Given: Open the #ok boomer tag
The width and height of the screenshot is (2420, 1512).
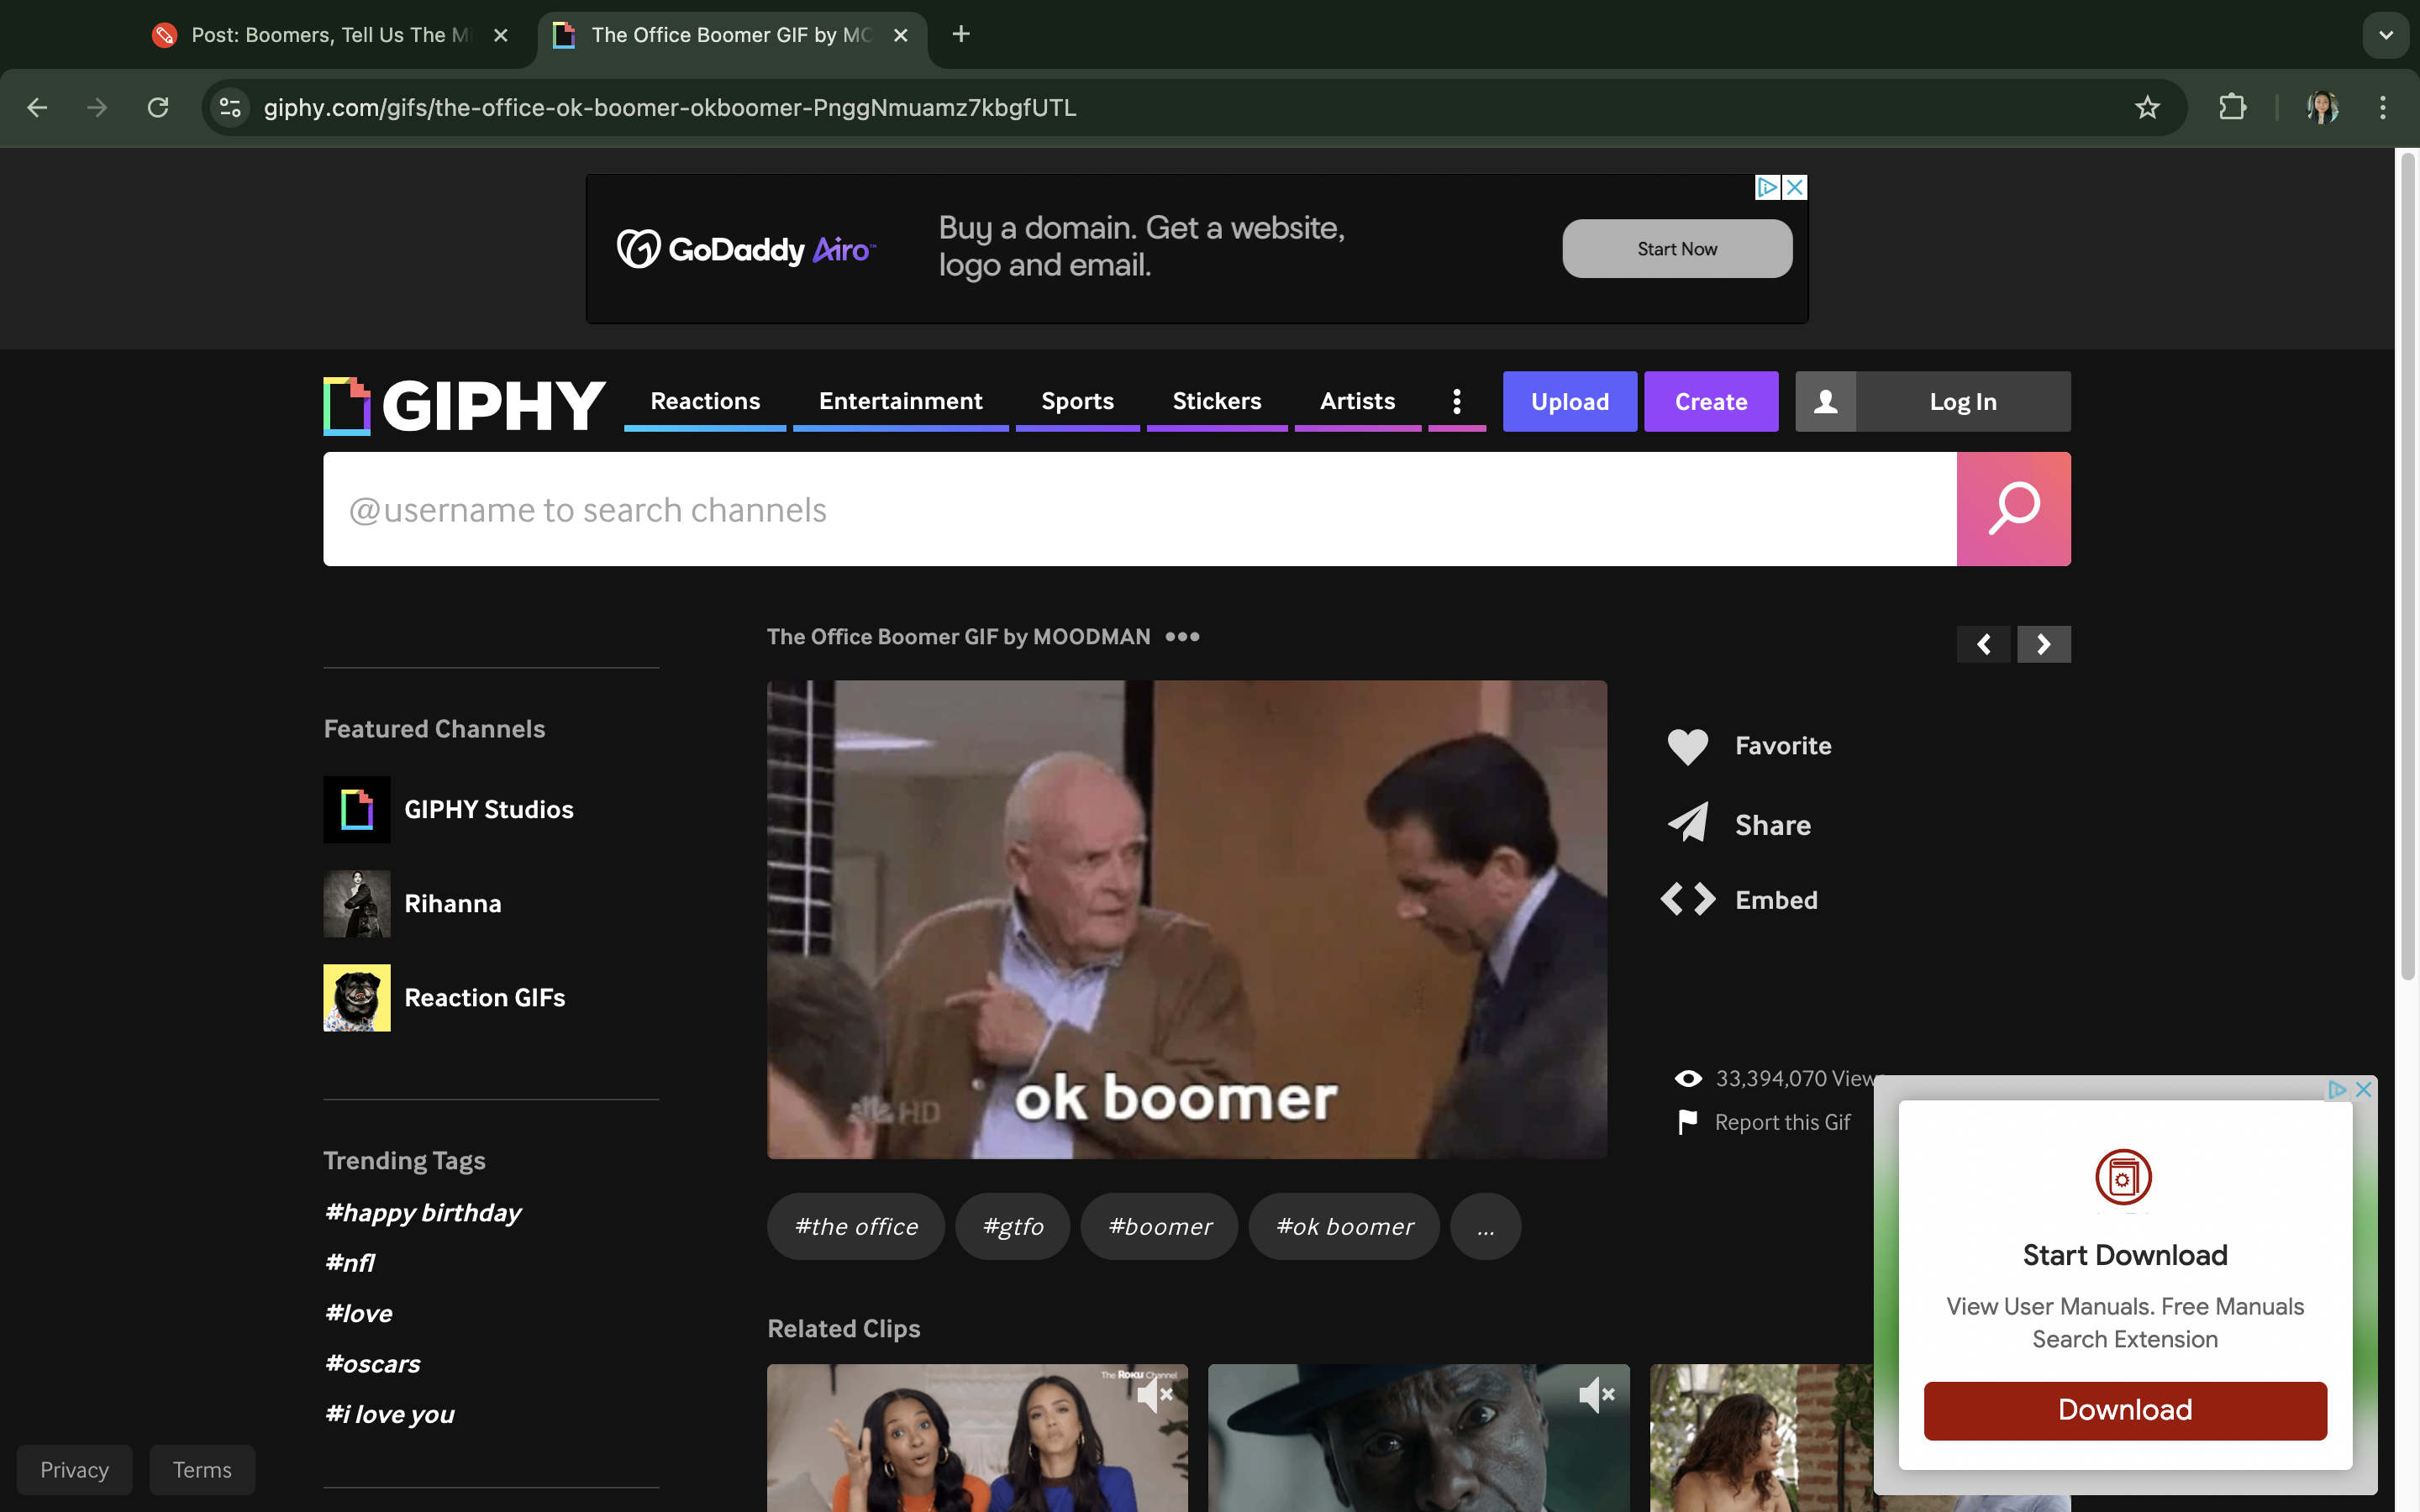Looking at the screenshot, I should pyautogui.click(x=1344, y=1227).
